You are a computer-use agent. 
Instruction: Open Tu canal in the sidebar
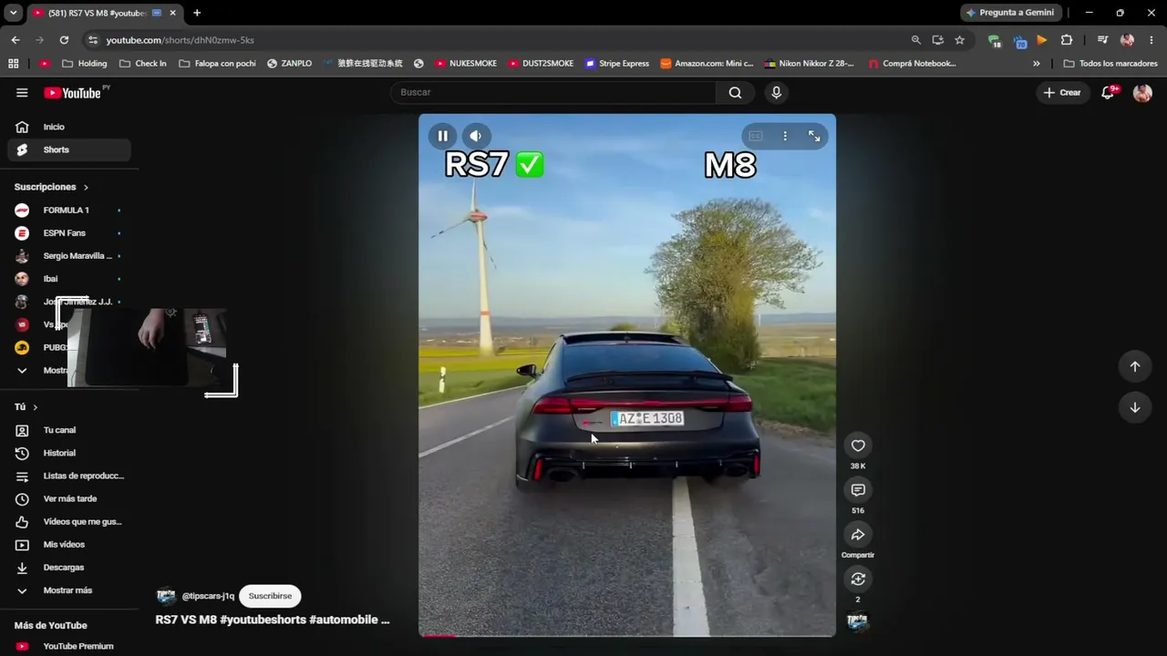[69, 430]
